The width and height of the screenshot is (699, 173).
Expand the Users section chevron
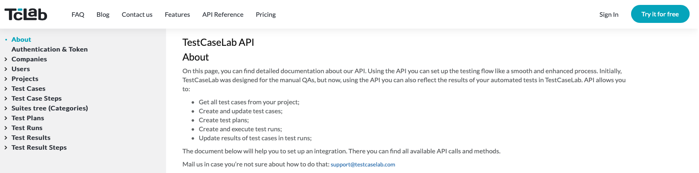[x=6, y=69]
